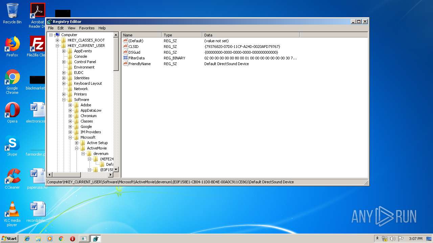
Task: Collapse the Microsoft key
Action: [x=70, y=137]
